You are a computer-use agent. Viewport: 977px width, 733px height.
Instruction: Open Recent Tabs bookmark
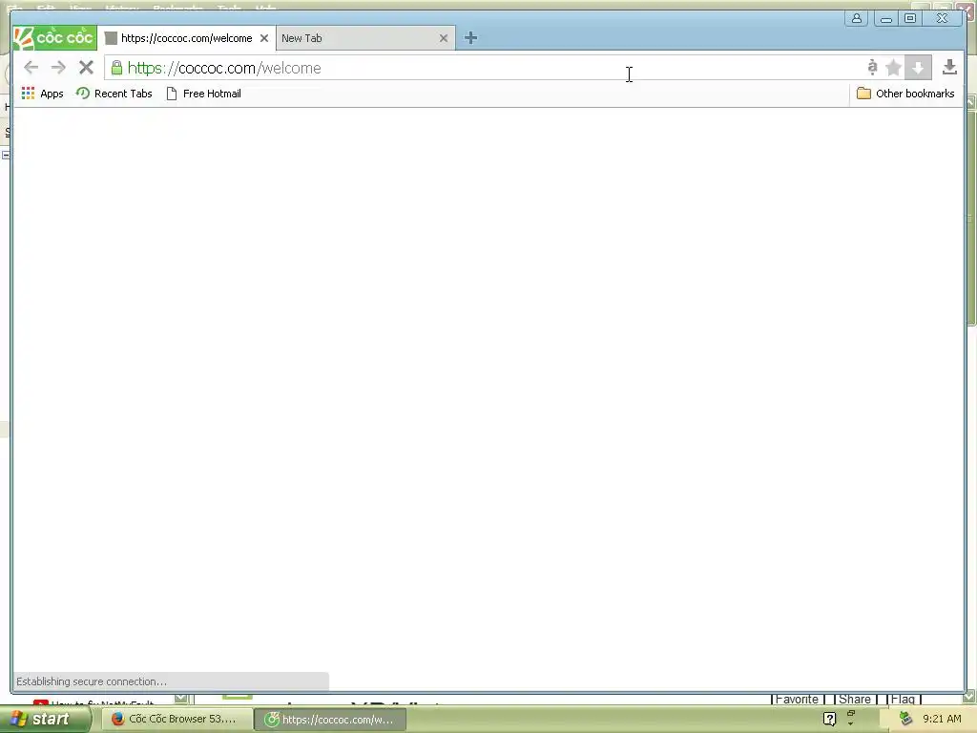click(x=114, y=94)
